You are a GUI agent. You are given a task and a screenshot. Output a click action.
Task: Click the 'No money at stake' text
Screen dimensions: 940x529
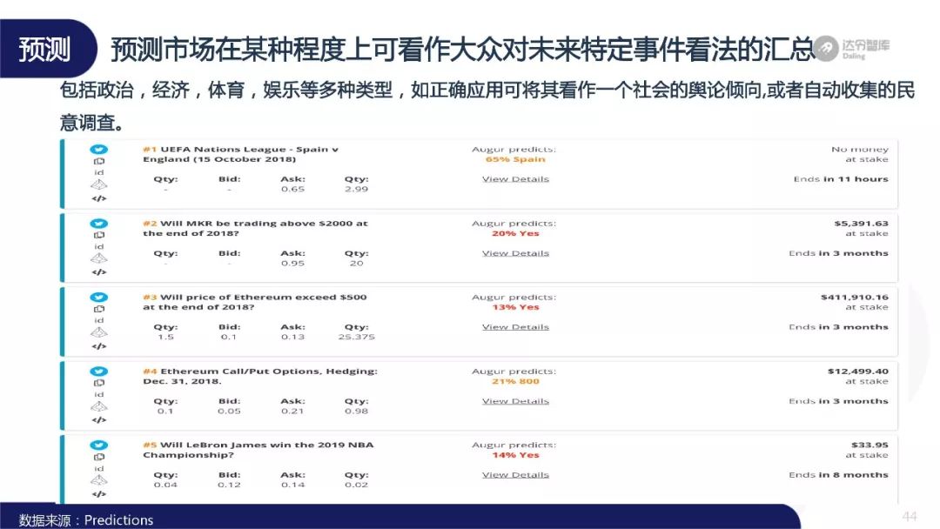pos(860,154)
